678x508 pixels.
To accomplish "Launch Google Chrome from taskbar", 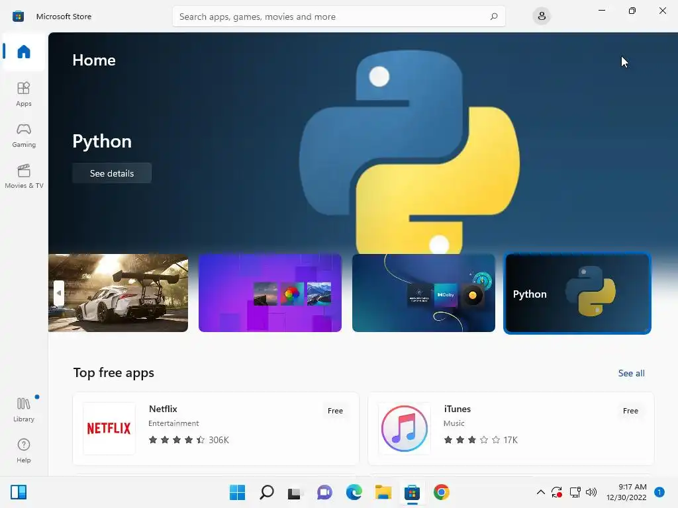I will pyautogui.click(x=442, y=492).
